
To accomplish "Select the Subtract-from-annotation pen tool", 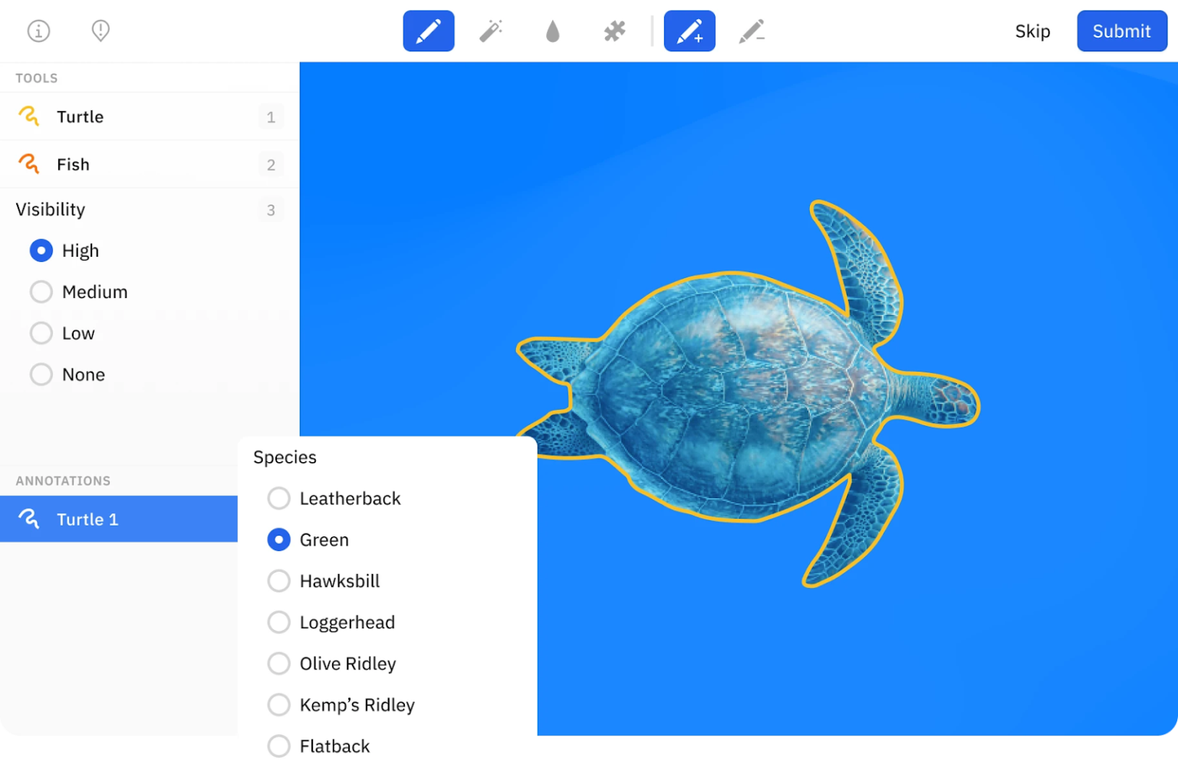I will click(x=751, y=31).
